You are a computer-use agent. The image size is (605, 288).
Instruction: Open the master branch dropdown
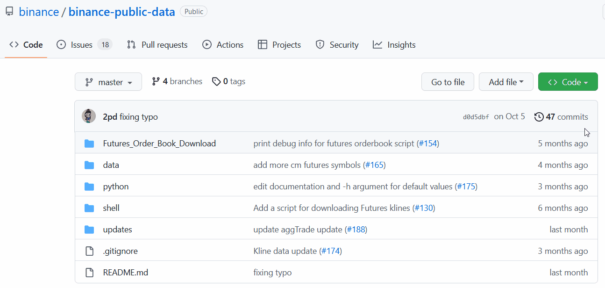coord(108,82)
